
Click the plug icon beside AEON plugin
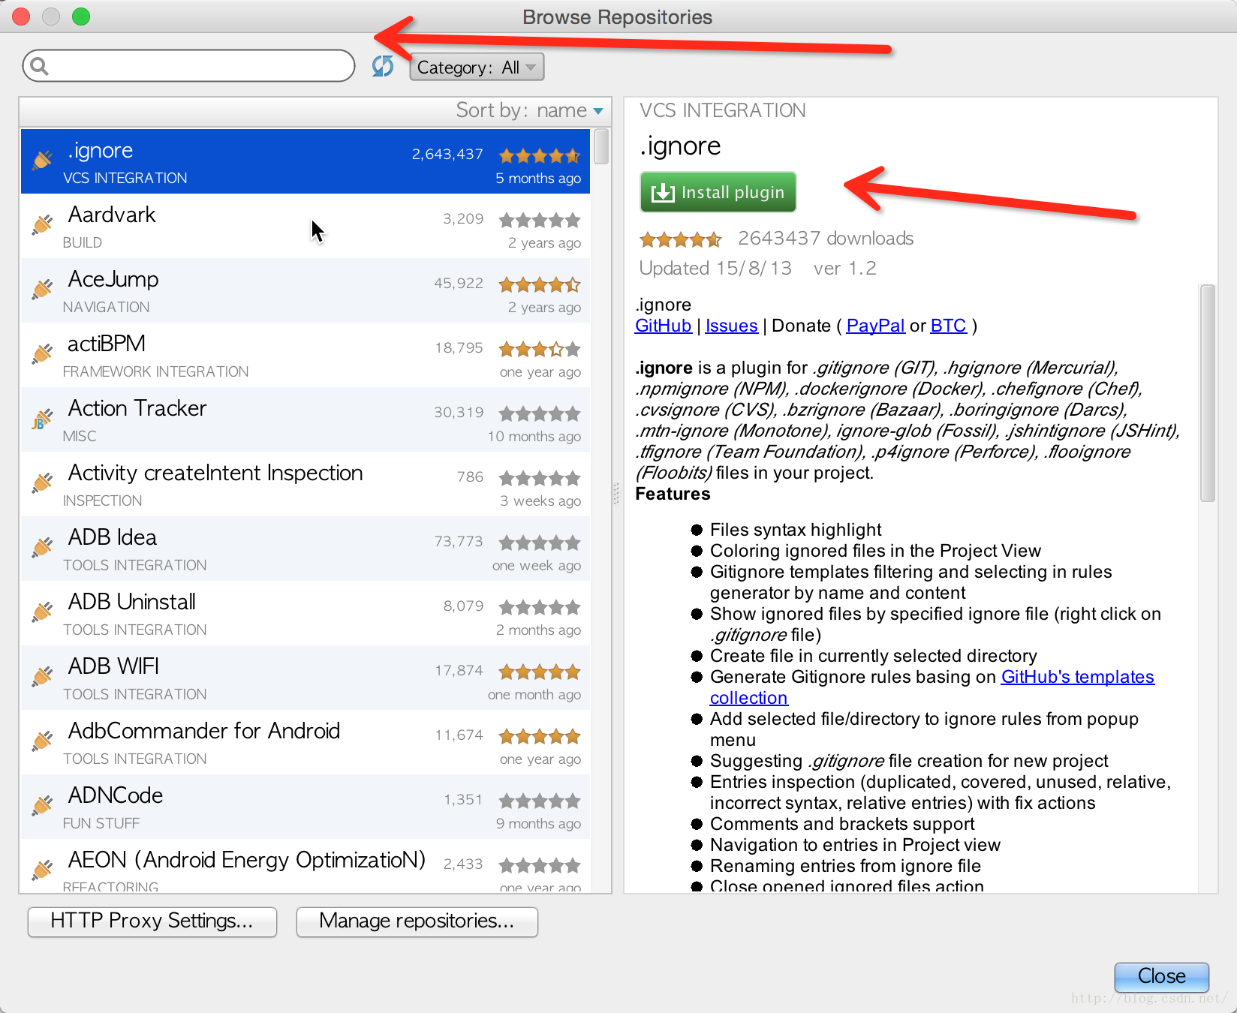(x=43, y=870)
